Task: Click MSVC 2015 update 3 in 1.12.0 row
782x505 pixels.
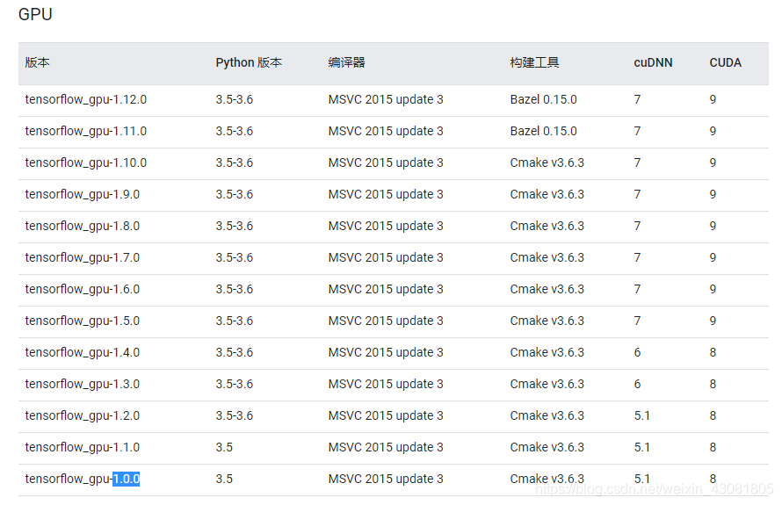Action: pyautogui.click(x=386, y=100)
